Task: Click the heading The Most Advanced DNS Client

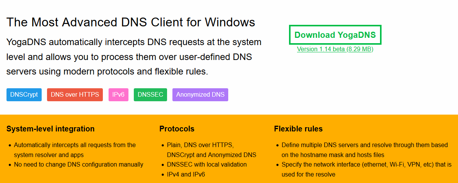Action: (x=131, y=22)
